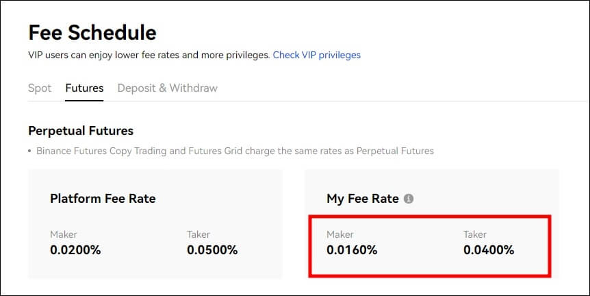
Task: Click the VIP users description text
Action: (x=149, y=55)
